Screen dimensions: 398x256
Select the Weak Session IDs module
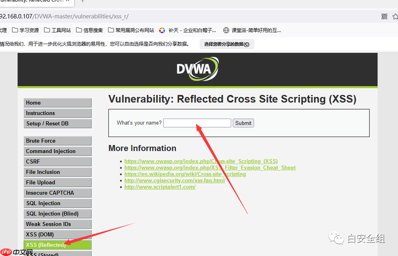58,224
